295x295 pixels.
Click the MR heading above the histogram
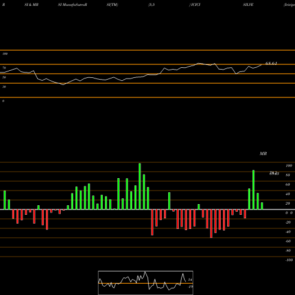click(263, 153)
